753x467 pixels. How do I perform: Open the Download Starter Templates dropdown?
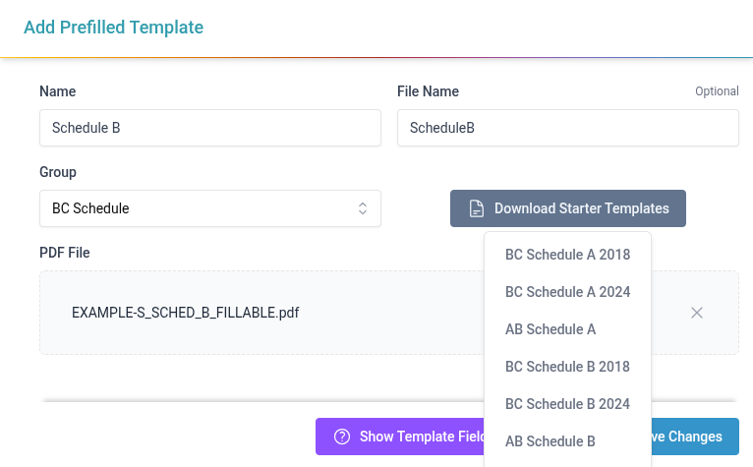tap(567, 208)
